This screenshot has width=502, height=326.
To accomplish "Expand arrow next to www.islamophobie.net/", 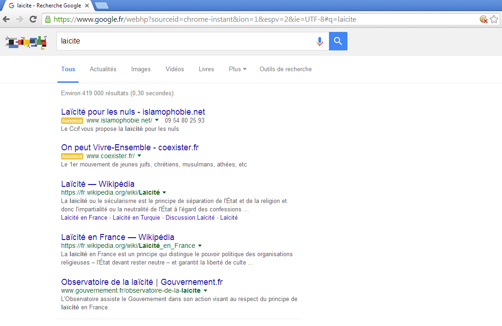I will coord(157,120).
